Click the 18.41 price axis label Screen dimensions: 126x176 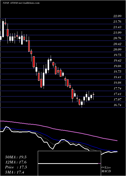(117, 77)
